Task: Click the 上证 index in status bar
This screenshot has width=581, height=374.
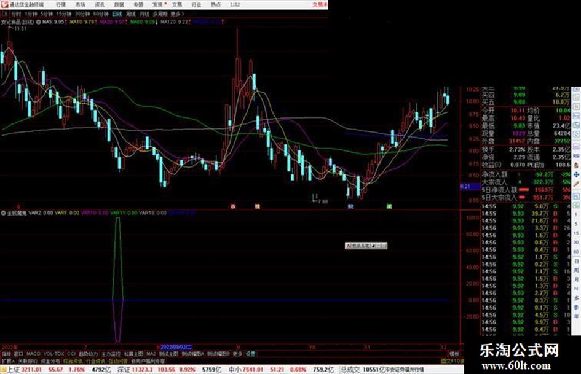Action: [x=13, y=370]
